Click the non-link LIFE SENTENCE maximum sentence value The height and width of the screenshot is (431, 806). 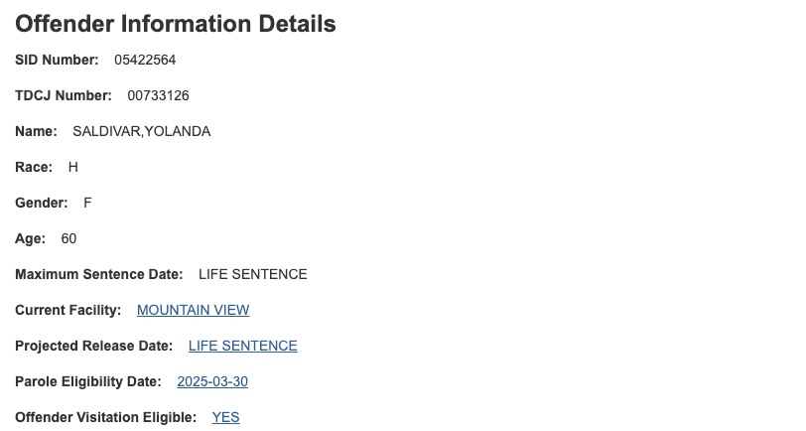[x=253, y=274]
